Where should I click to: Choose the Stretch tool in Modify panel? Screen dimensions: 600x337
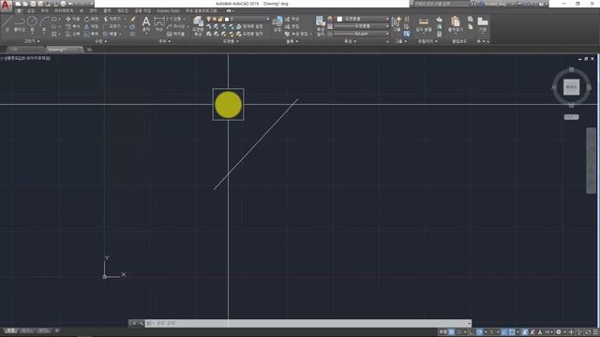(x=72, y=34)
